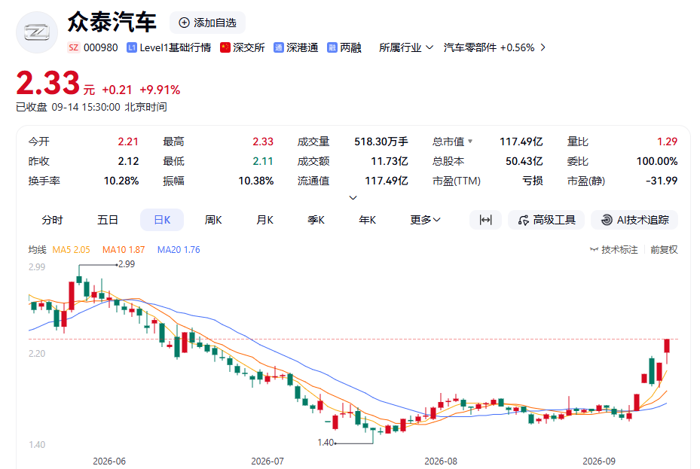Screen dimensions: 700x469
Task: Switch to 五日 five-day tab
Action: click(x=108, y=220)
